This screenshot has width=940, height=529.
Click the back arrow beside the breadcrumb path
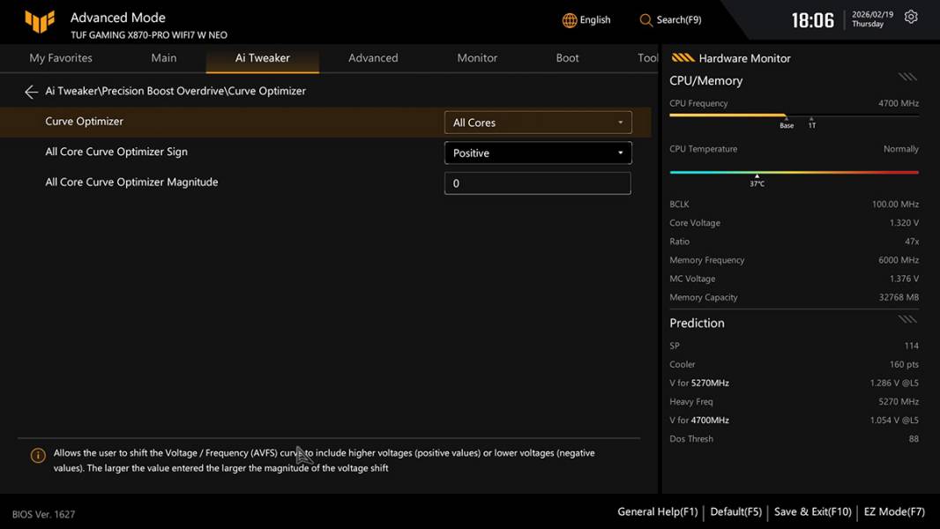tap(31, 92)
